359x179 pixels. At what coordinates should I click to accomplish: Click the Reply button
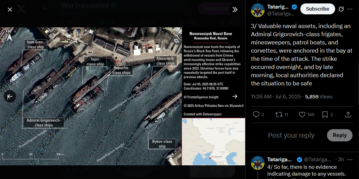click(340, 135)
